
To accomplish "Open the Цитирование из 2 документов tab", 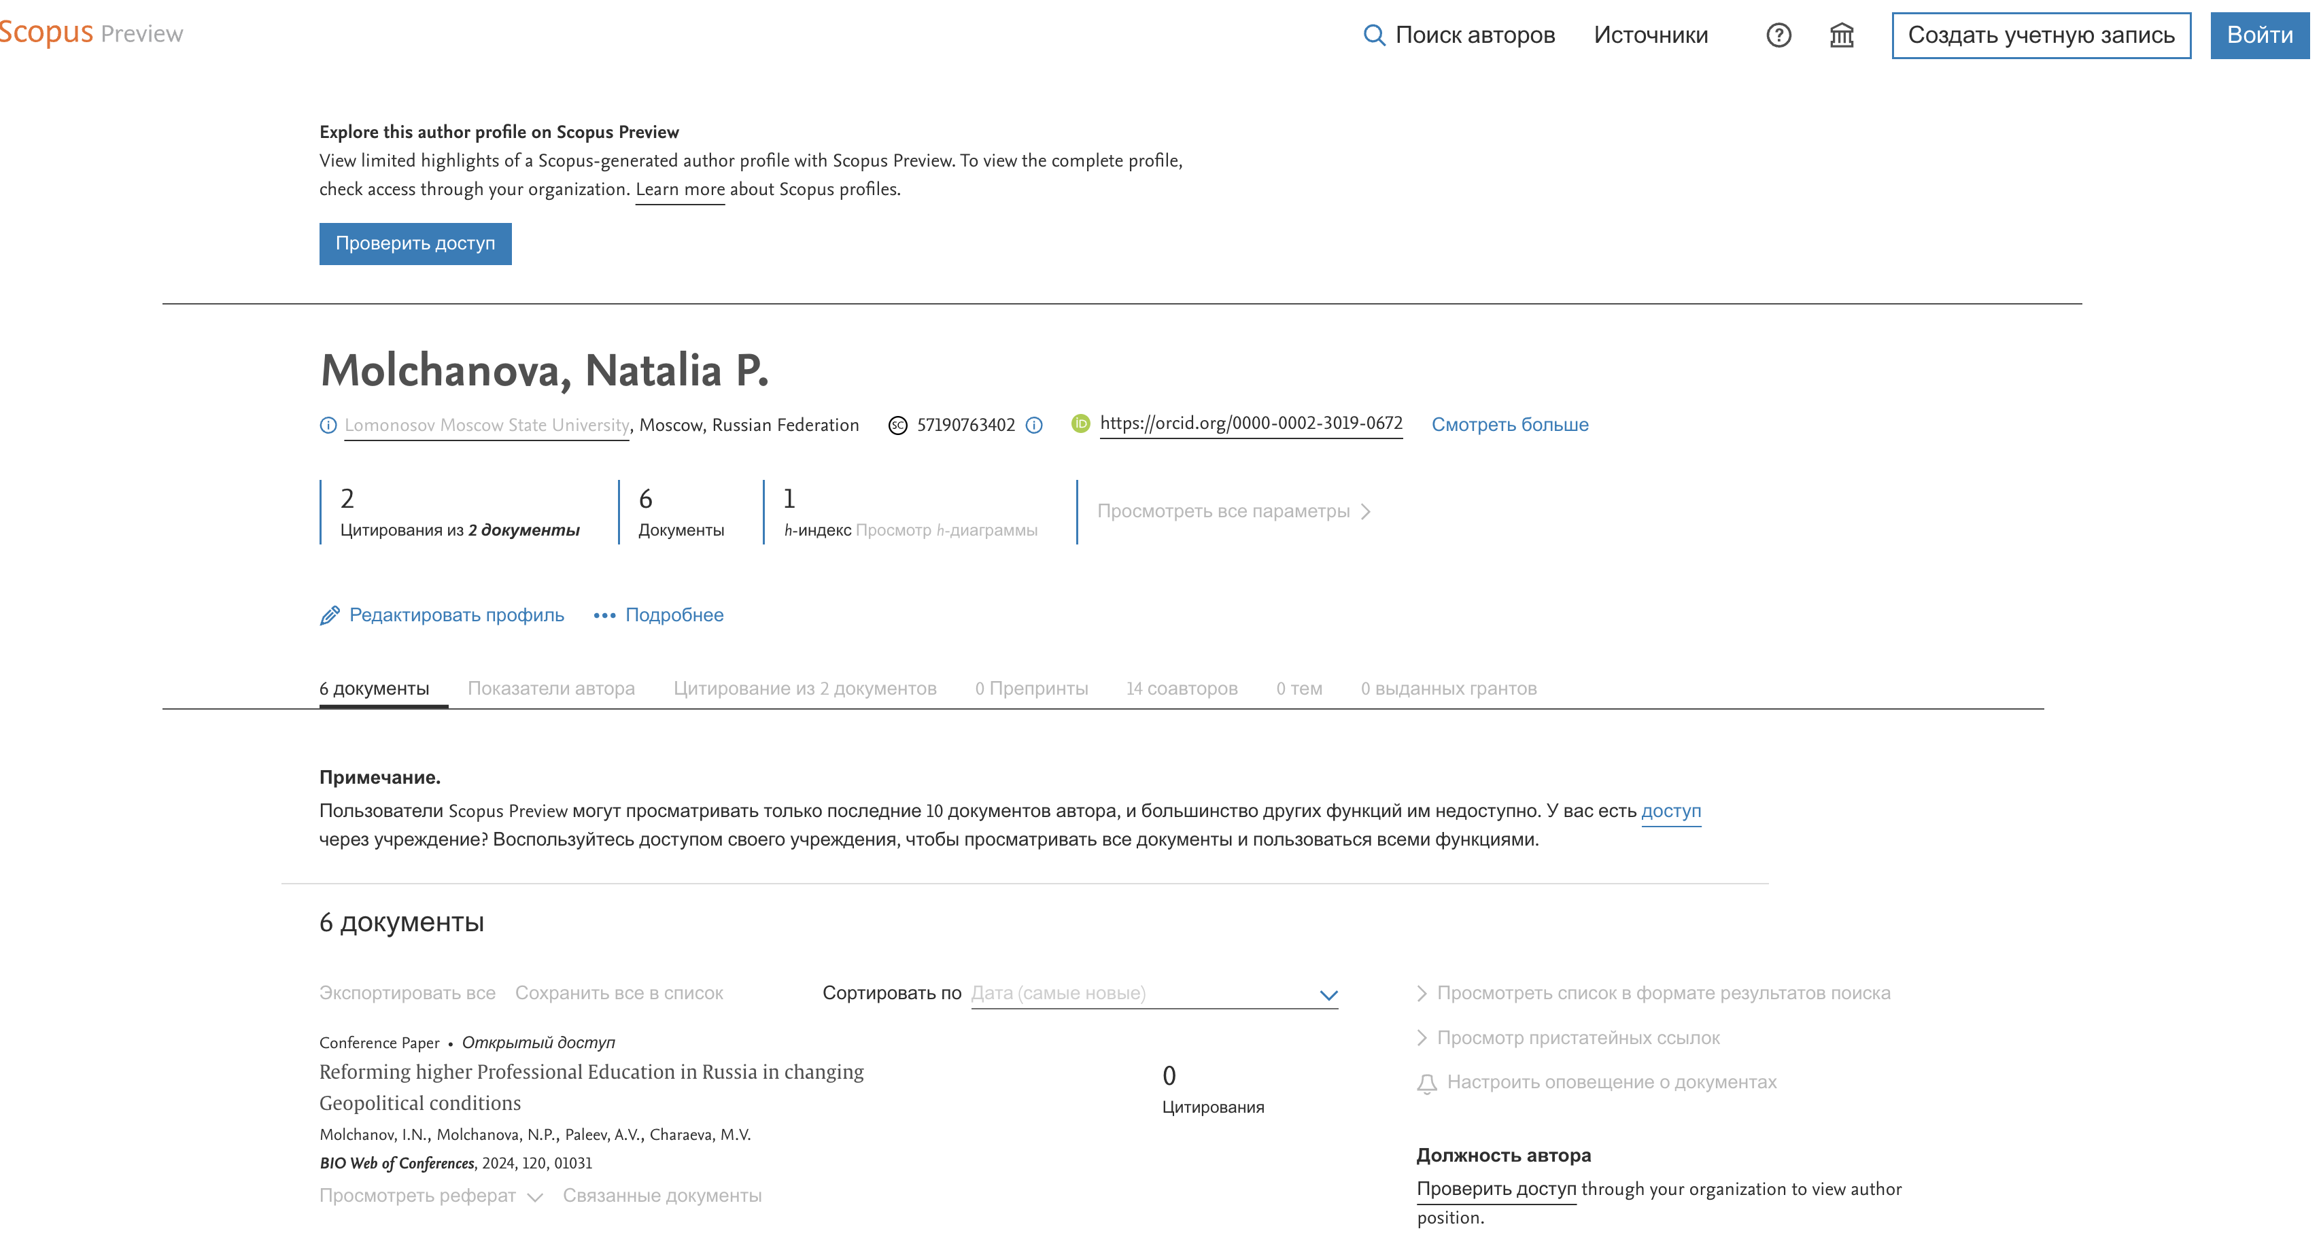I will tap(805, 689).
